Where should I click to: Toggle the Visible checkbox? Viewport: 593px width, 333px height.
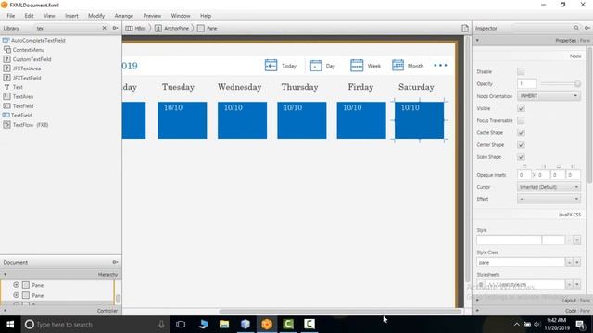click(x=521, y=108)
